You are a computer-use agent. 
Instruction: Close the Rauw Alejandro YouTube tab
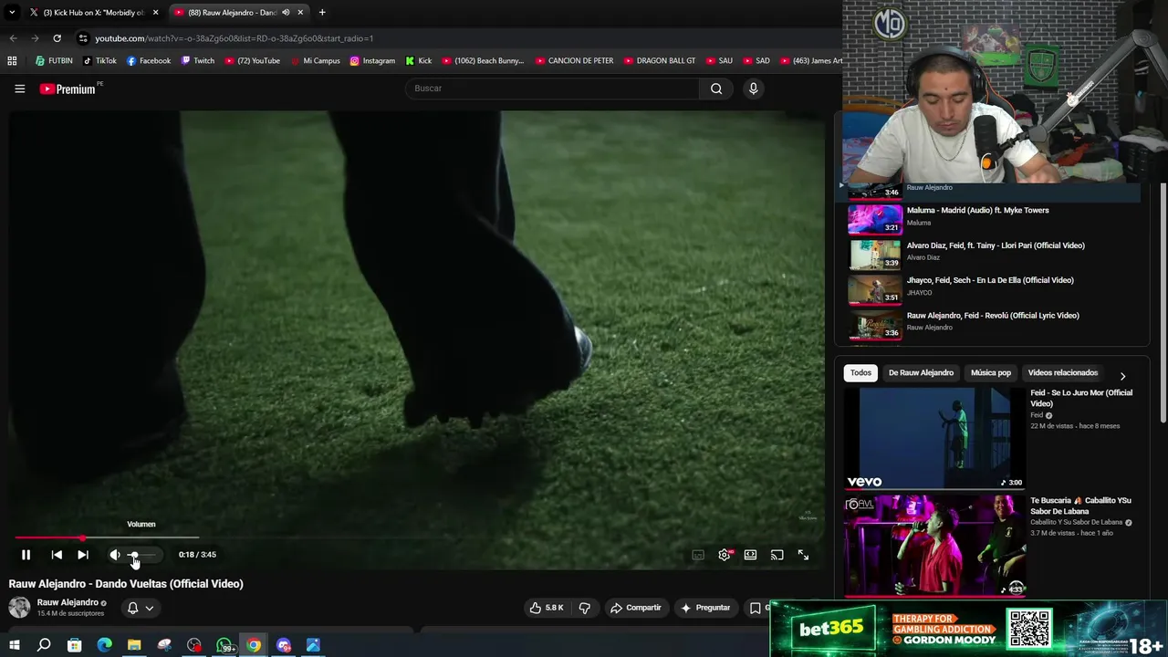[300, 13]
